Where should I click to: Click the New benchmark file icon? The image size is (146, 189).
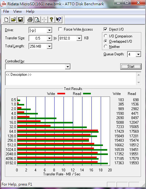(6, 19)
